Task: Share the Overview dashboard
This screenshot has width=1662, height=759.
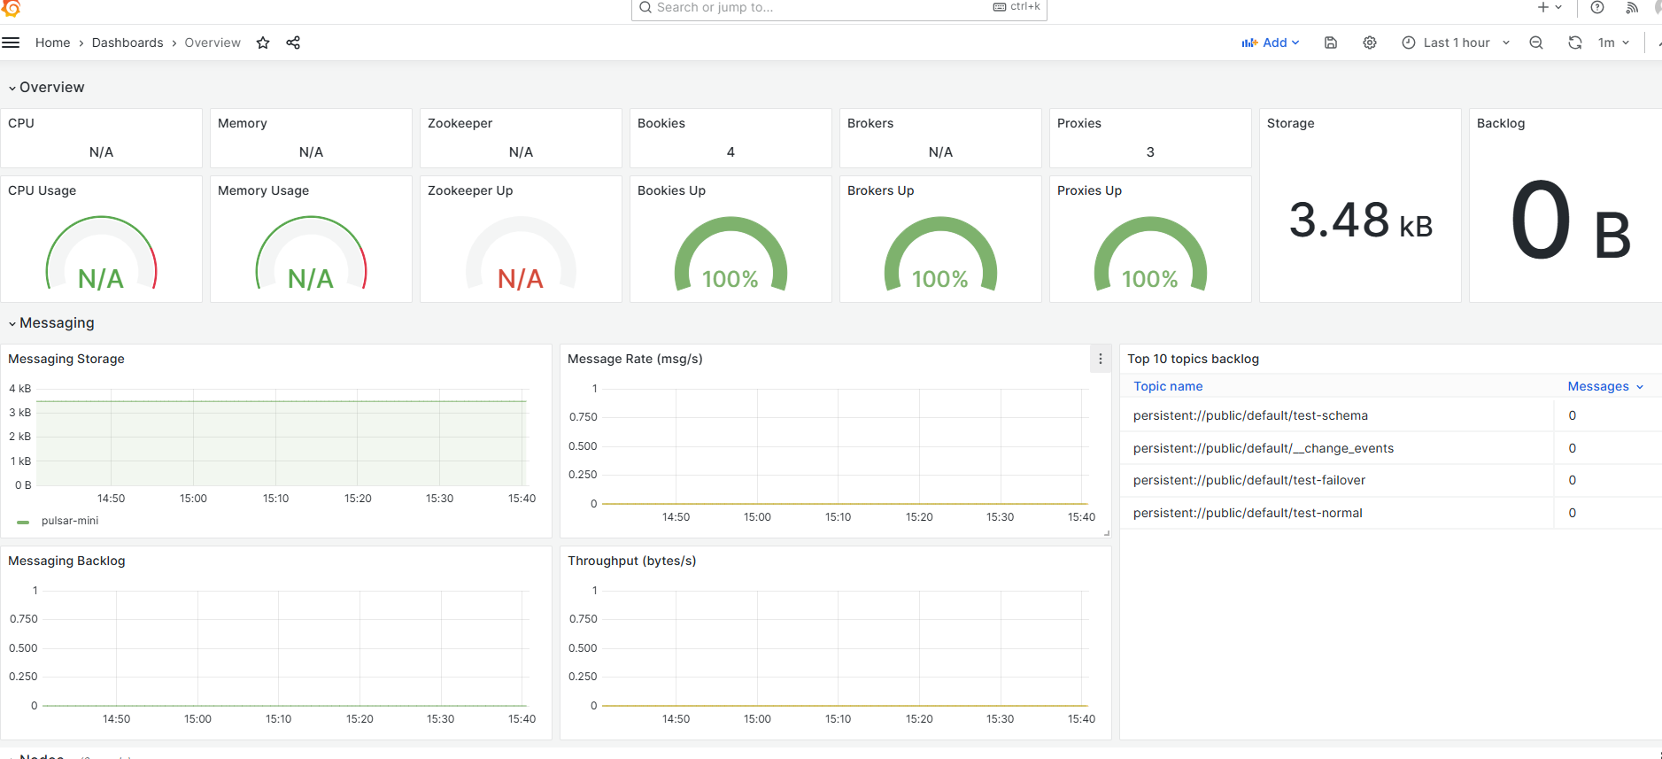Action: point(293,43)
